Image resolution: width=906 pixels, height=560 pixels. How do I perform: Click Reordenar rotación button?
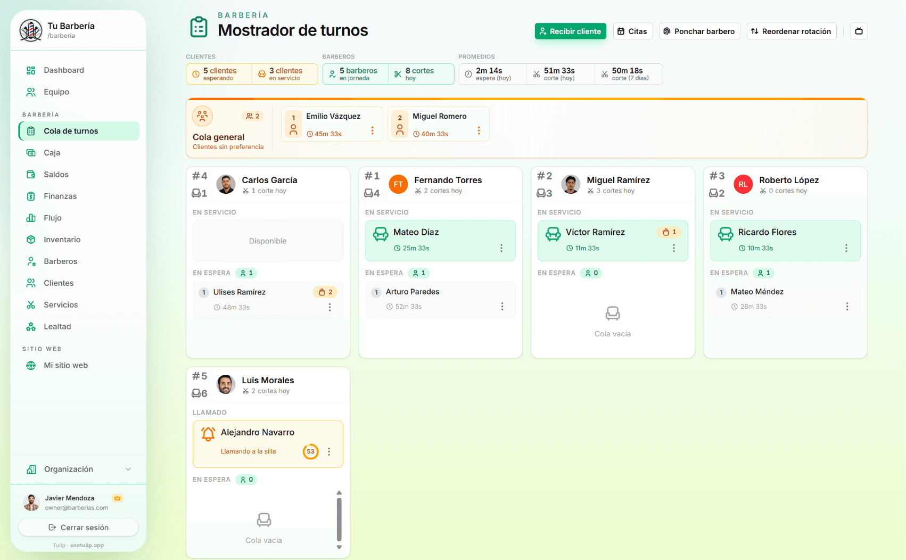pos(792,31)
